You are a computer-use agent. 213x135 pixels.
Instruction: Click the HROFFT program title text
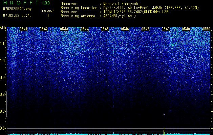21,3
